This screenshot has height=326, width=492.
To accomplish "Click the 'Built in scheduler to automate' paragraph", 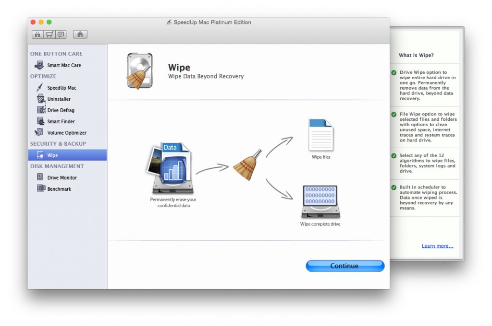I will click(x=428, y=198).
